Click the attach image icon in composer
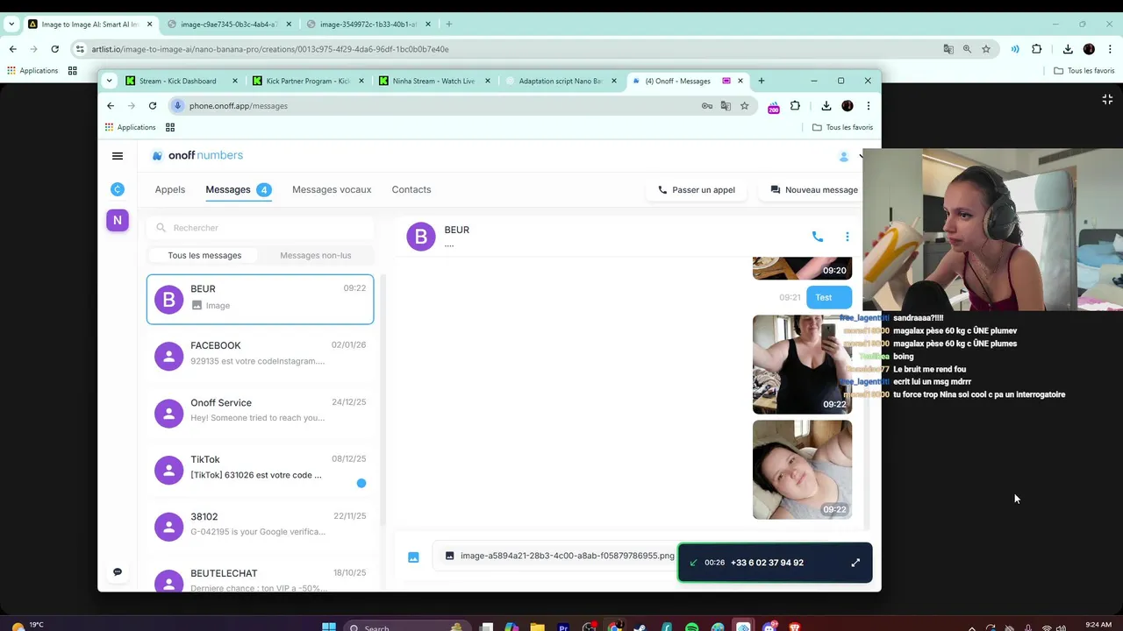1123x631 pixels. (413, 557)
